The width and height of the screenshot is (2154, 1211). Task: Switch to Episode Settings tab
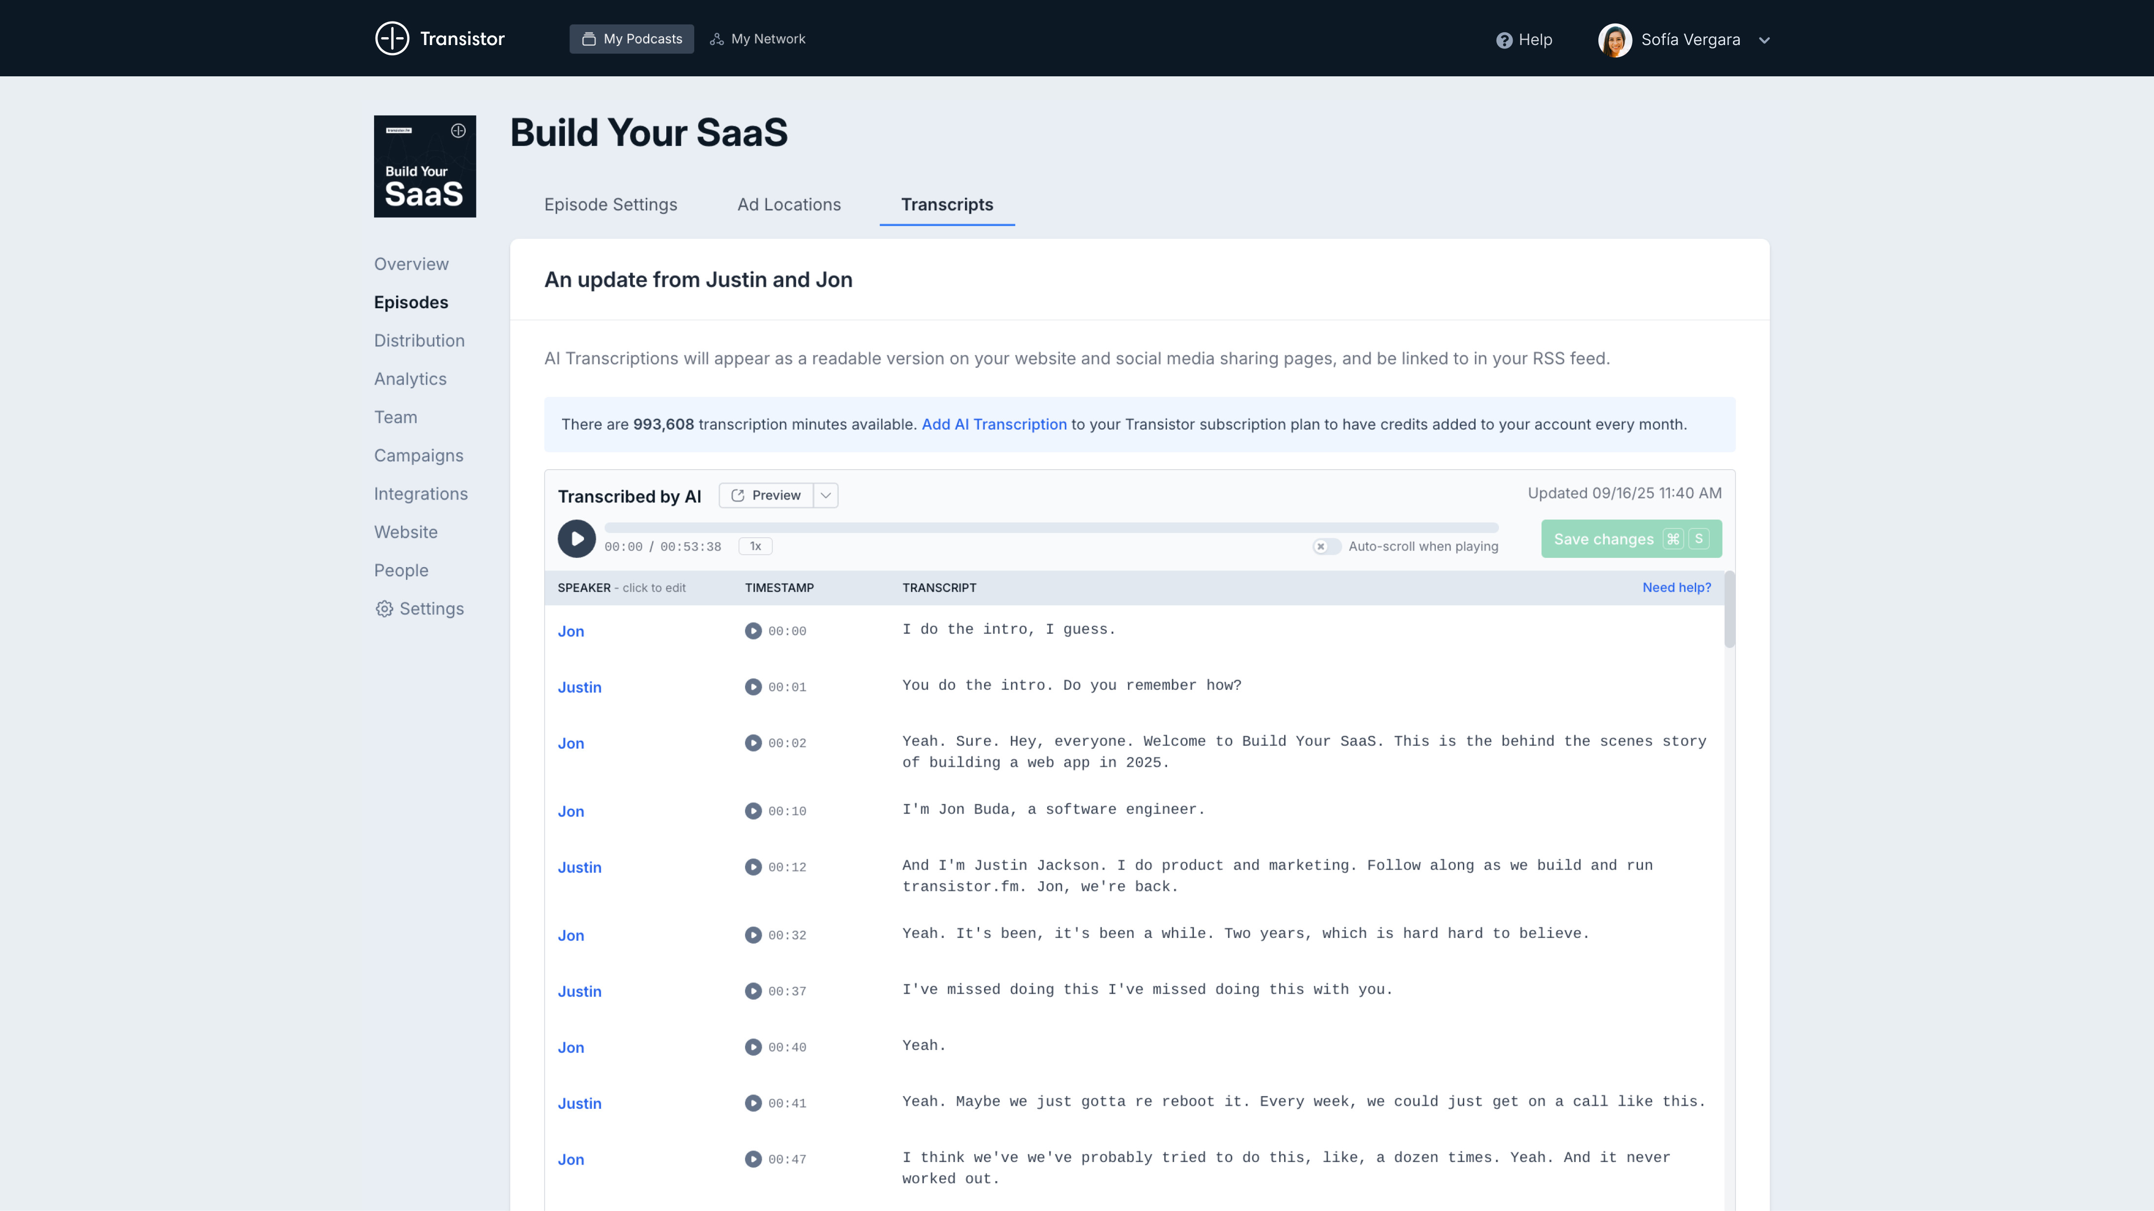(x=610, y=205)
